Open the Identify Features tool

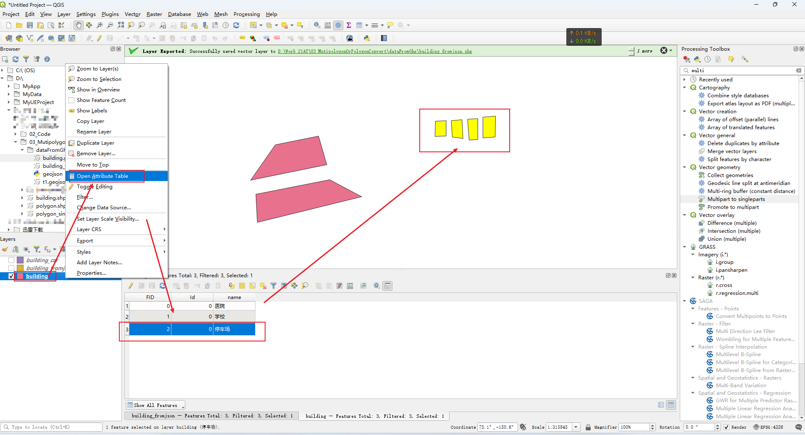point(317,25)
